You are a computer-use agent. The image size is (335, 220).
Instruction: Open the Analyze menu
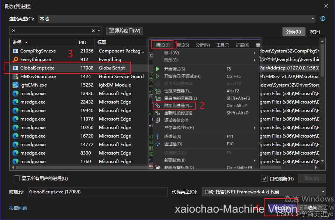coord(203,45)
